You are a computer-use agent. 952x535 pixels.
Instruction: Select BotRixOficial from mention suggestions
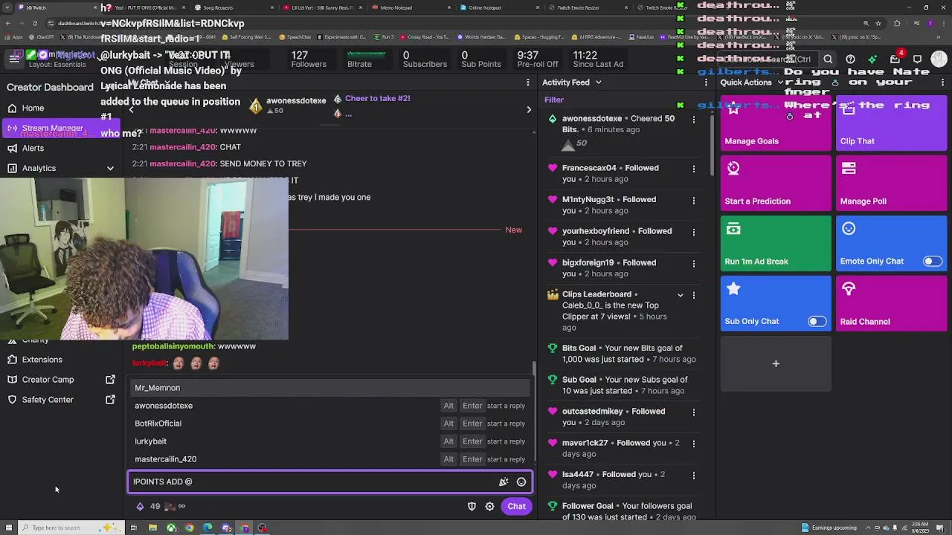(x=329, y=424)
